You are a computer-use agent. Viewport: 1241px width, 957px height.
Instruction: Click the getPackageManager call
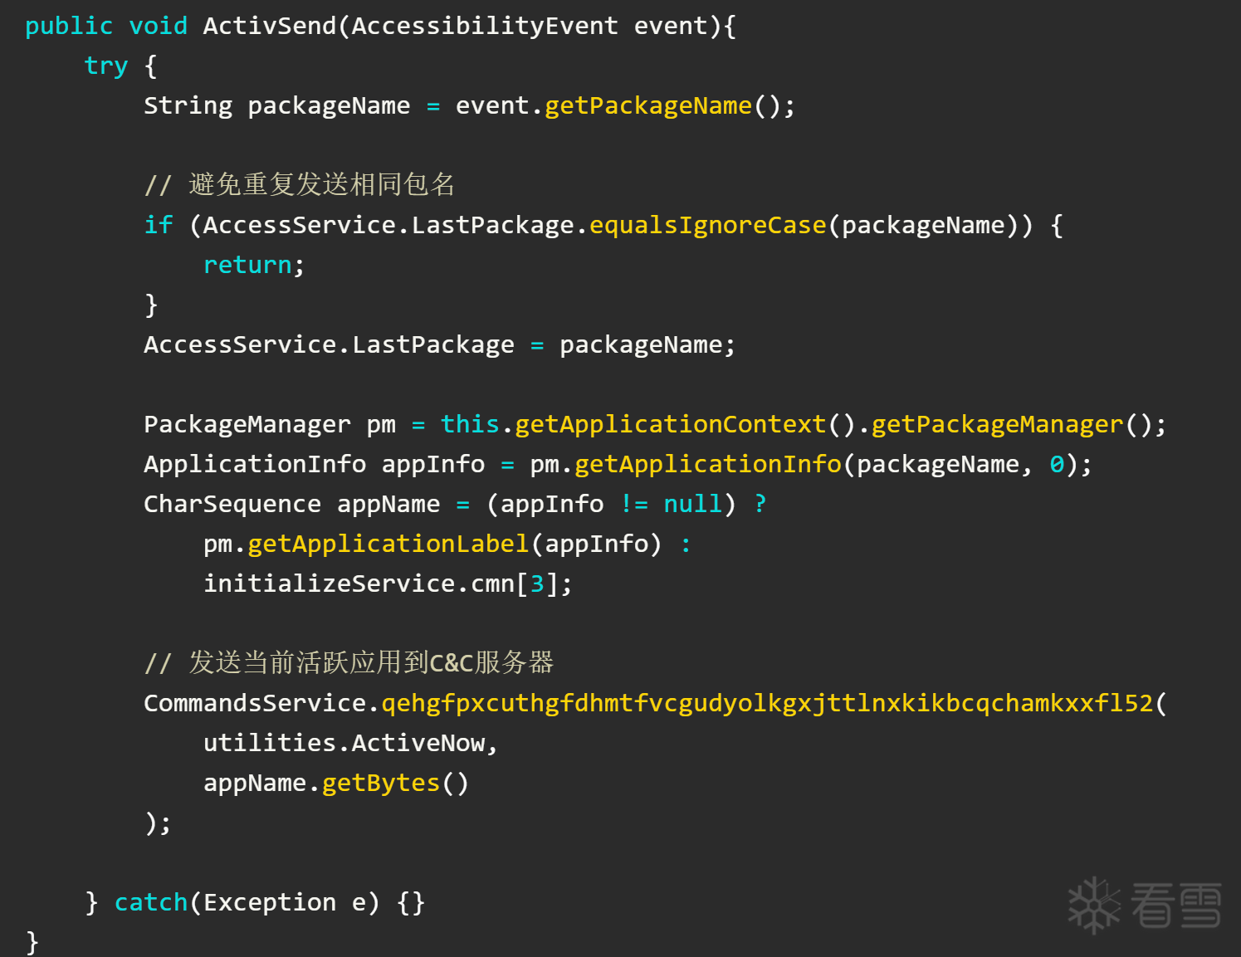tap(997, 424)
